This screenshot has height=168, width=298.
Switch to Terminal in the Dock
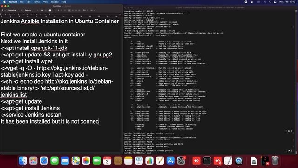click(207, 161)
